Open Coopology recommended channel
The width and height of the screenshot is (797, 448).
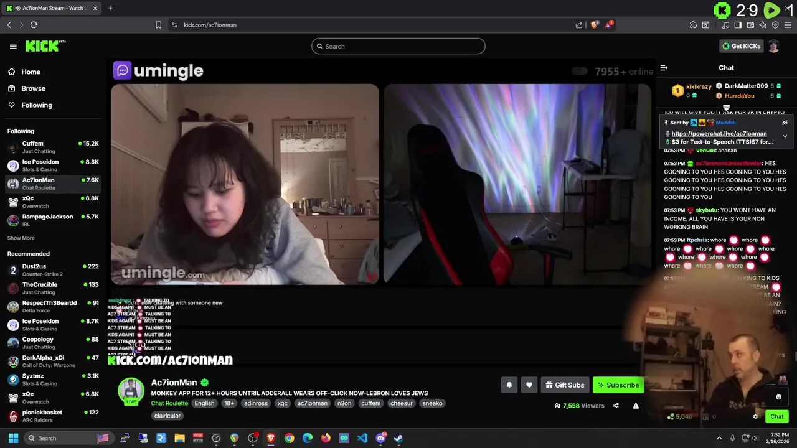53,343
